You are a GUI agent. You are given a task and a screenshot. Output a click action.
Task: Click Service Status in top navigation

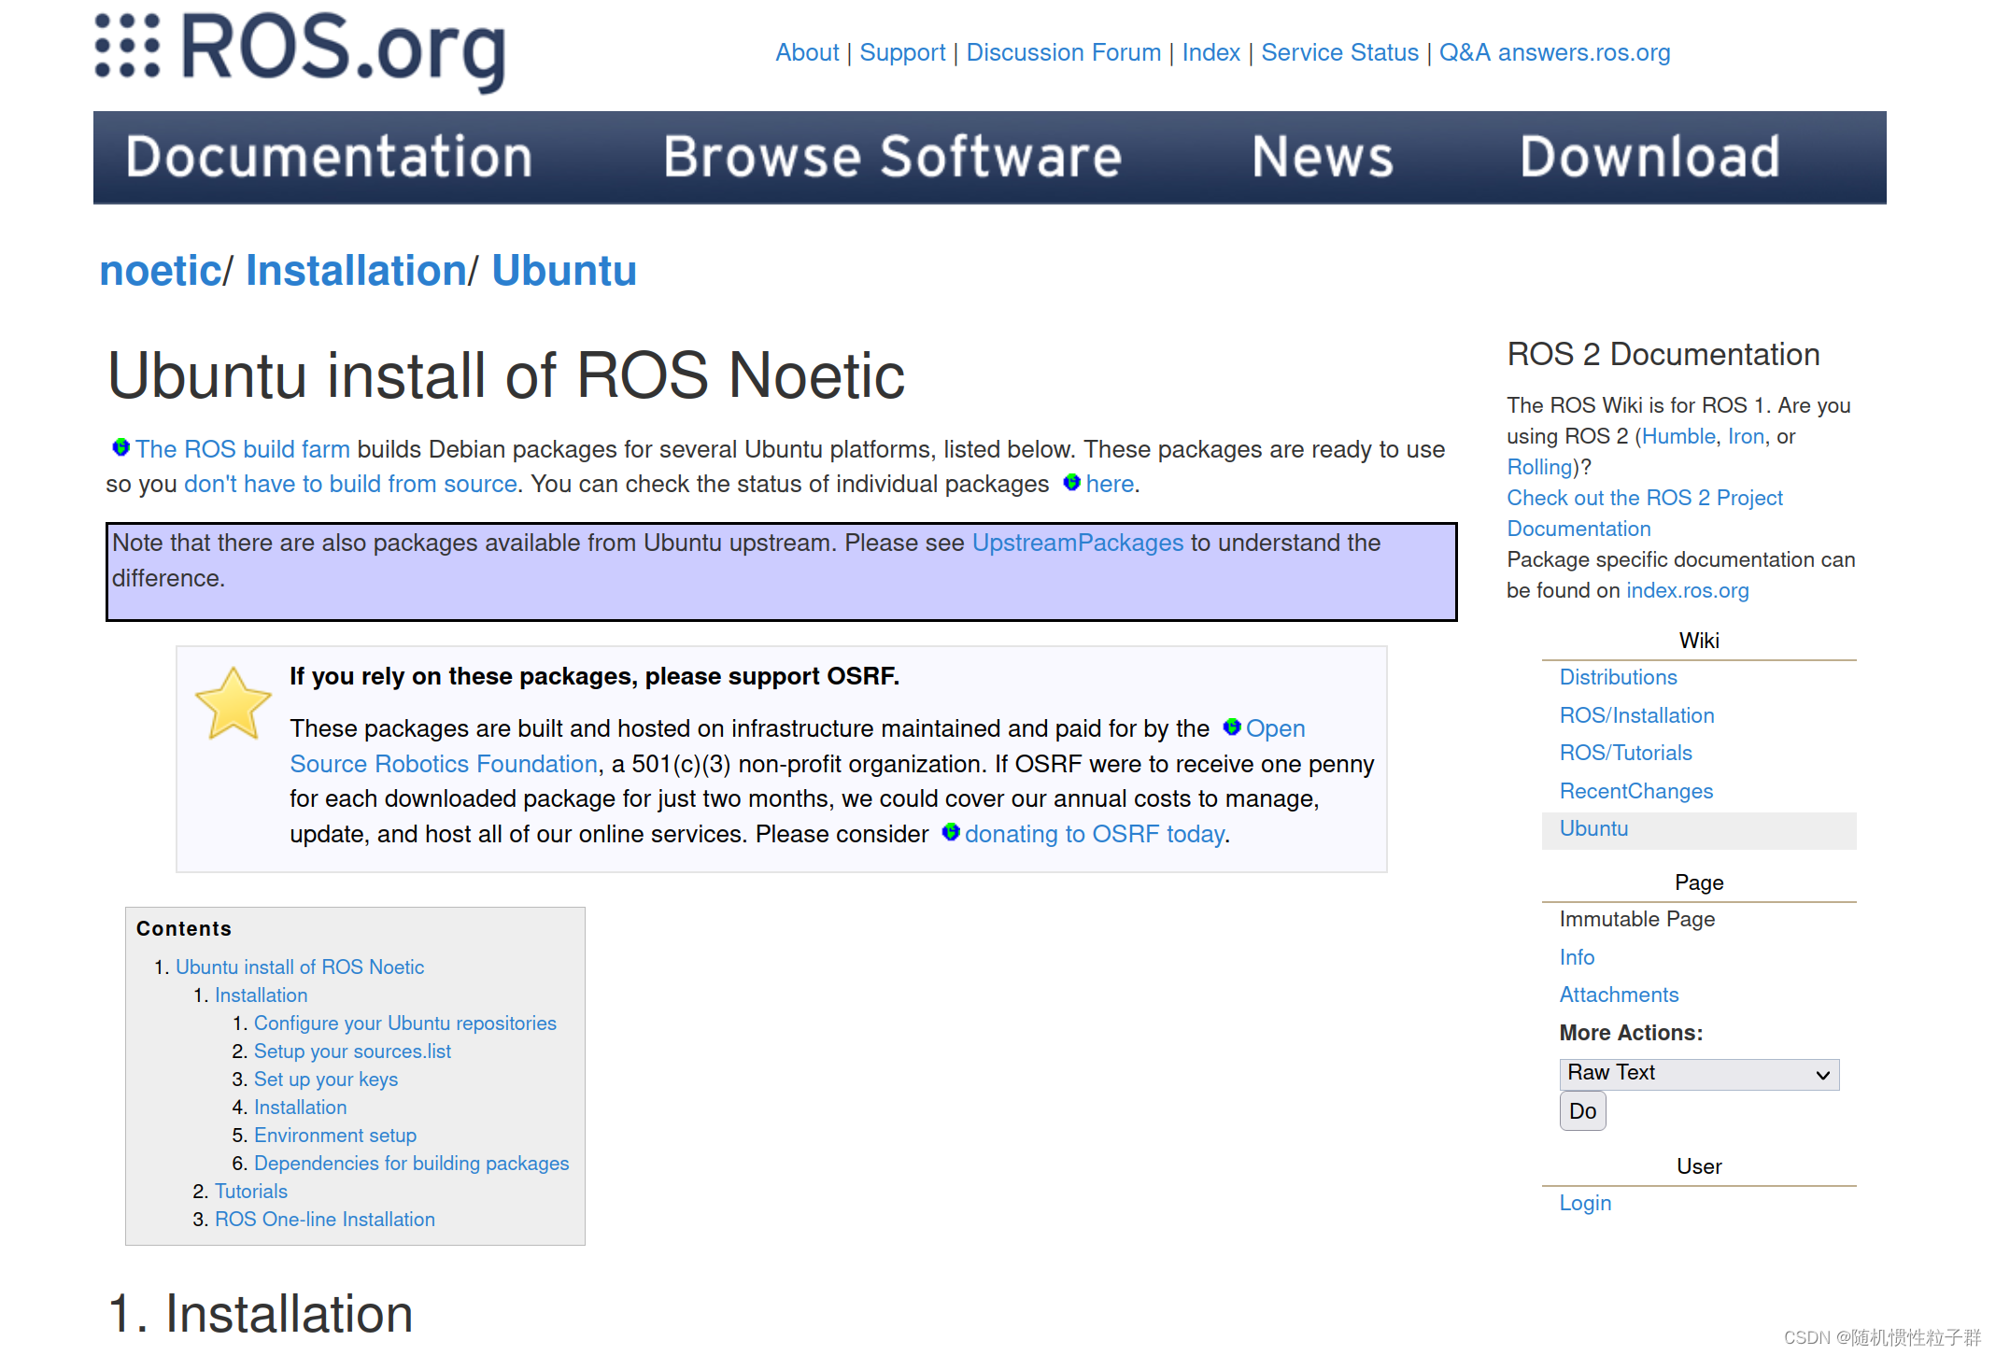click(x=1339, y=52)
